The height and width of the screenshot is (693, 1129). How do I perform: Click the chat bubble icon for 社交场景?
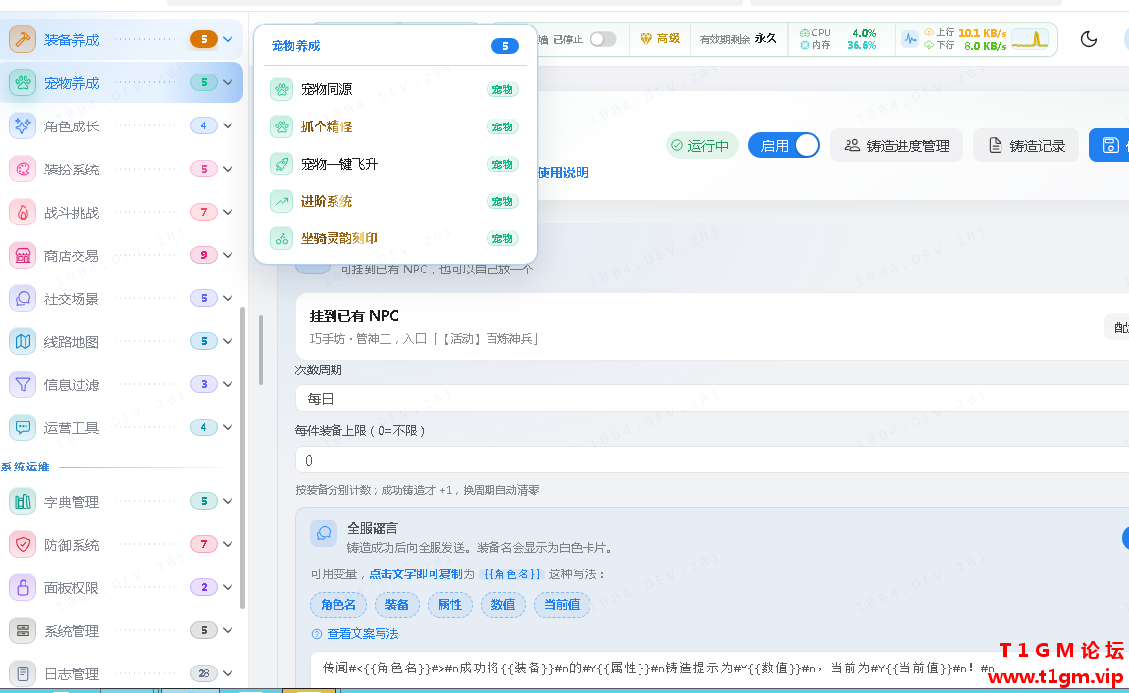tap(23, 298)
